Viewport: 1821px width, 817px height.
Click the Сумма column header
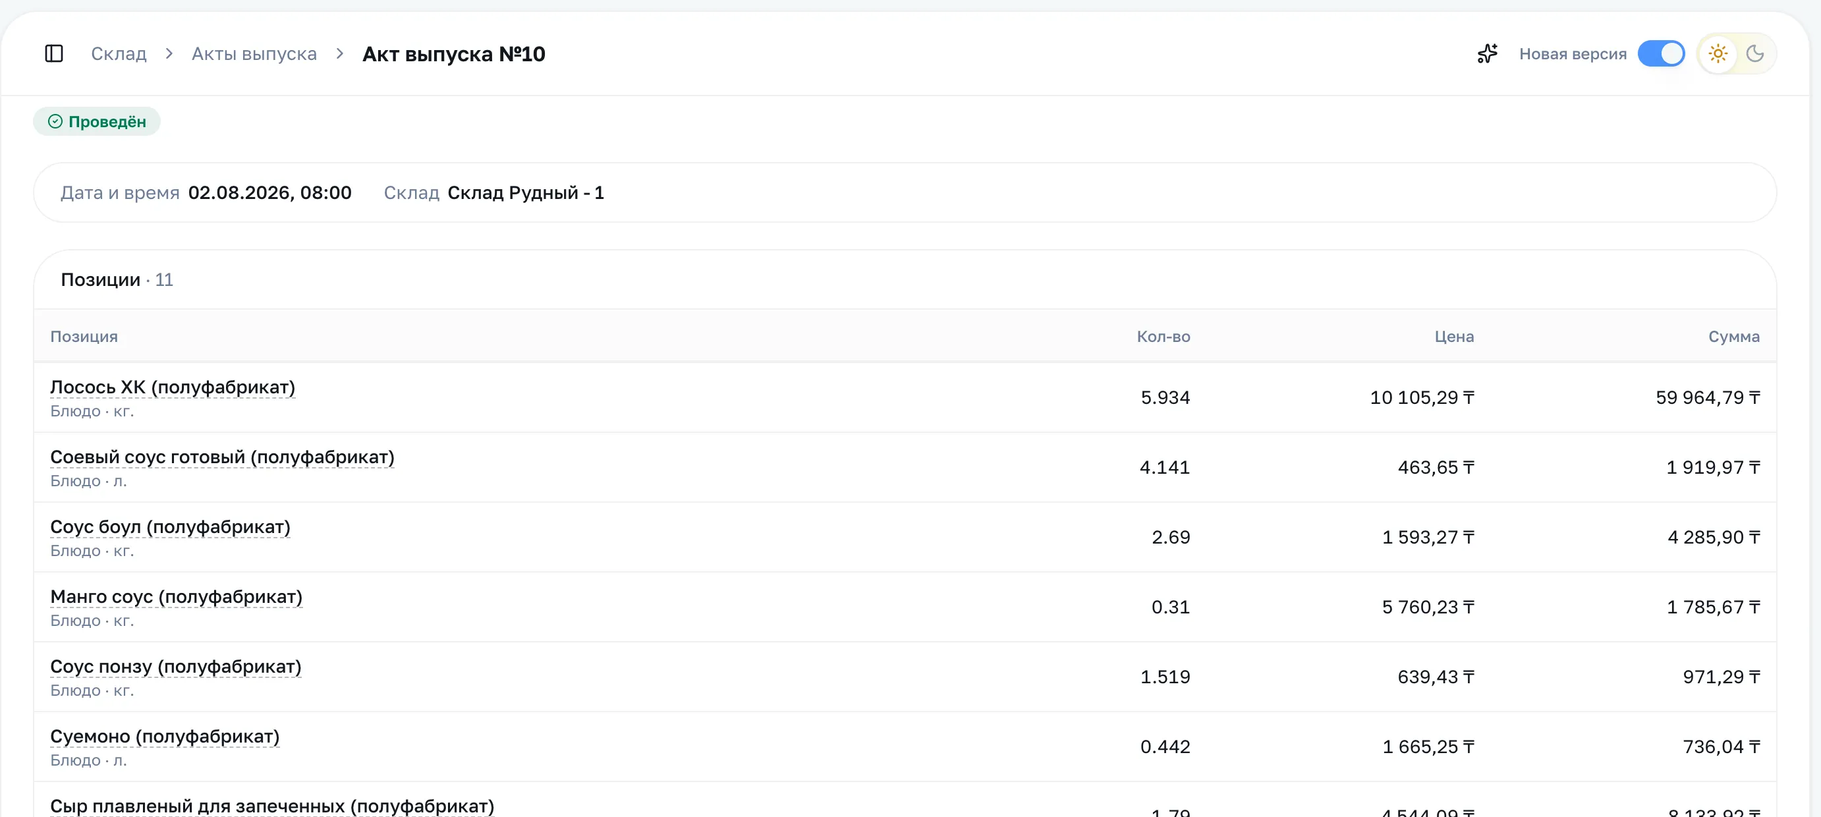1733,337
